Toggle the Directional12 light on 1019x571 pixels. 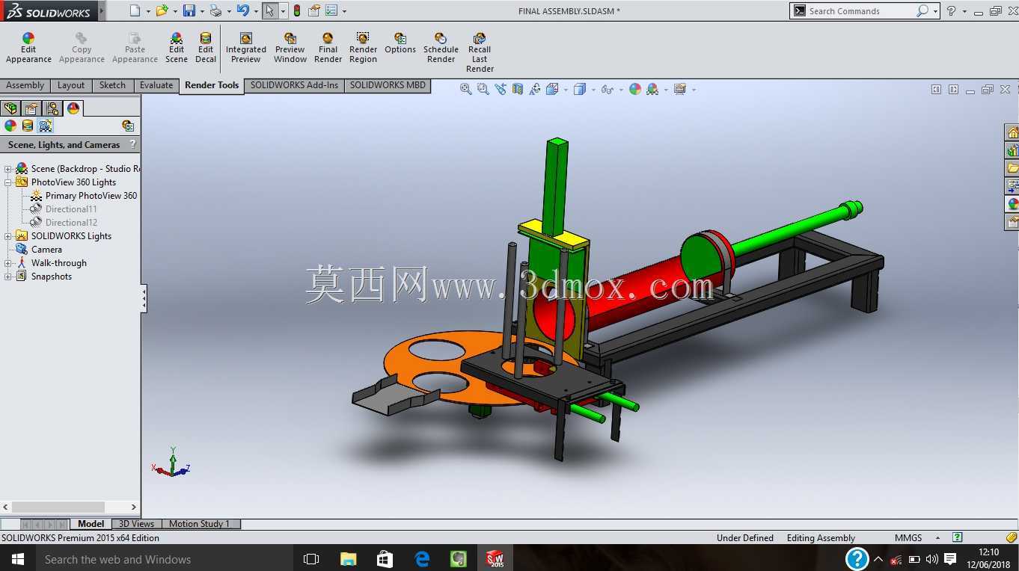(71, 223)
